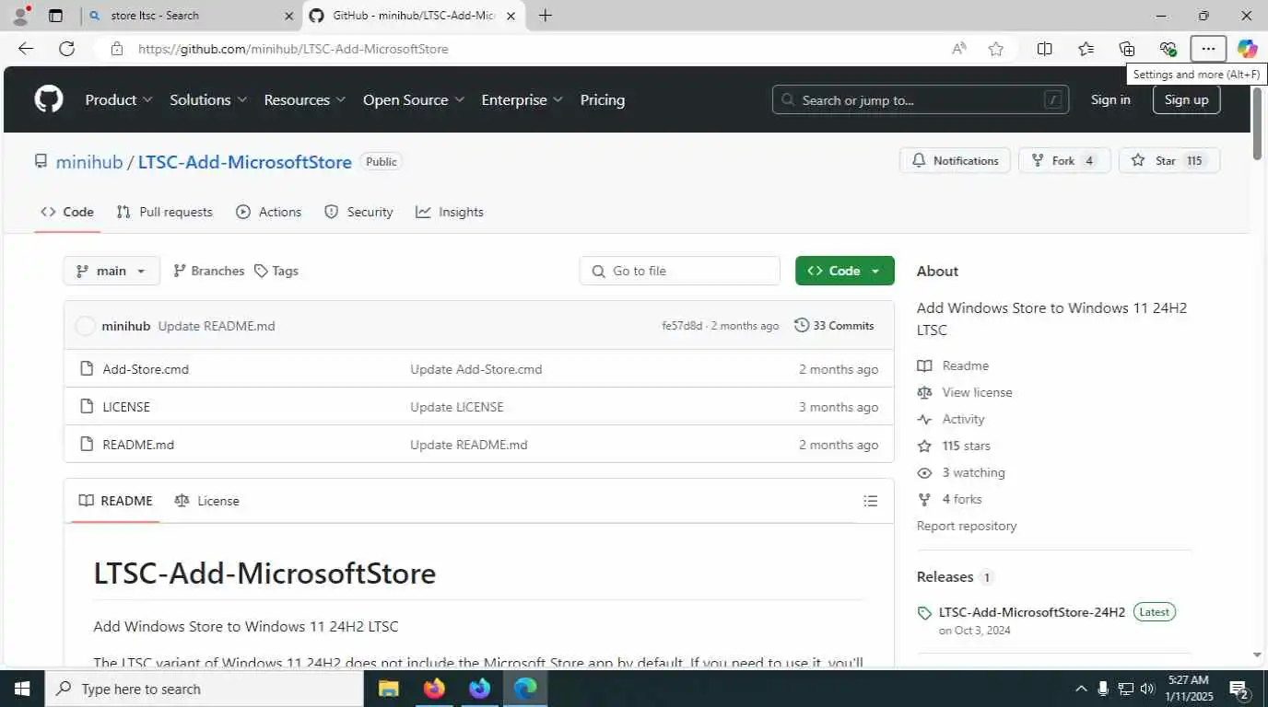Launch Firefox from taskbar
This screenshot has width=1268, height=707.
[x=434, y=689]
